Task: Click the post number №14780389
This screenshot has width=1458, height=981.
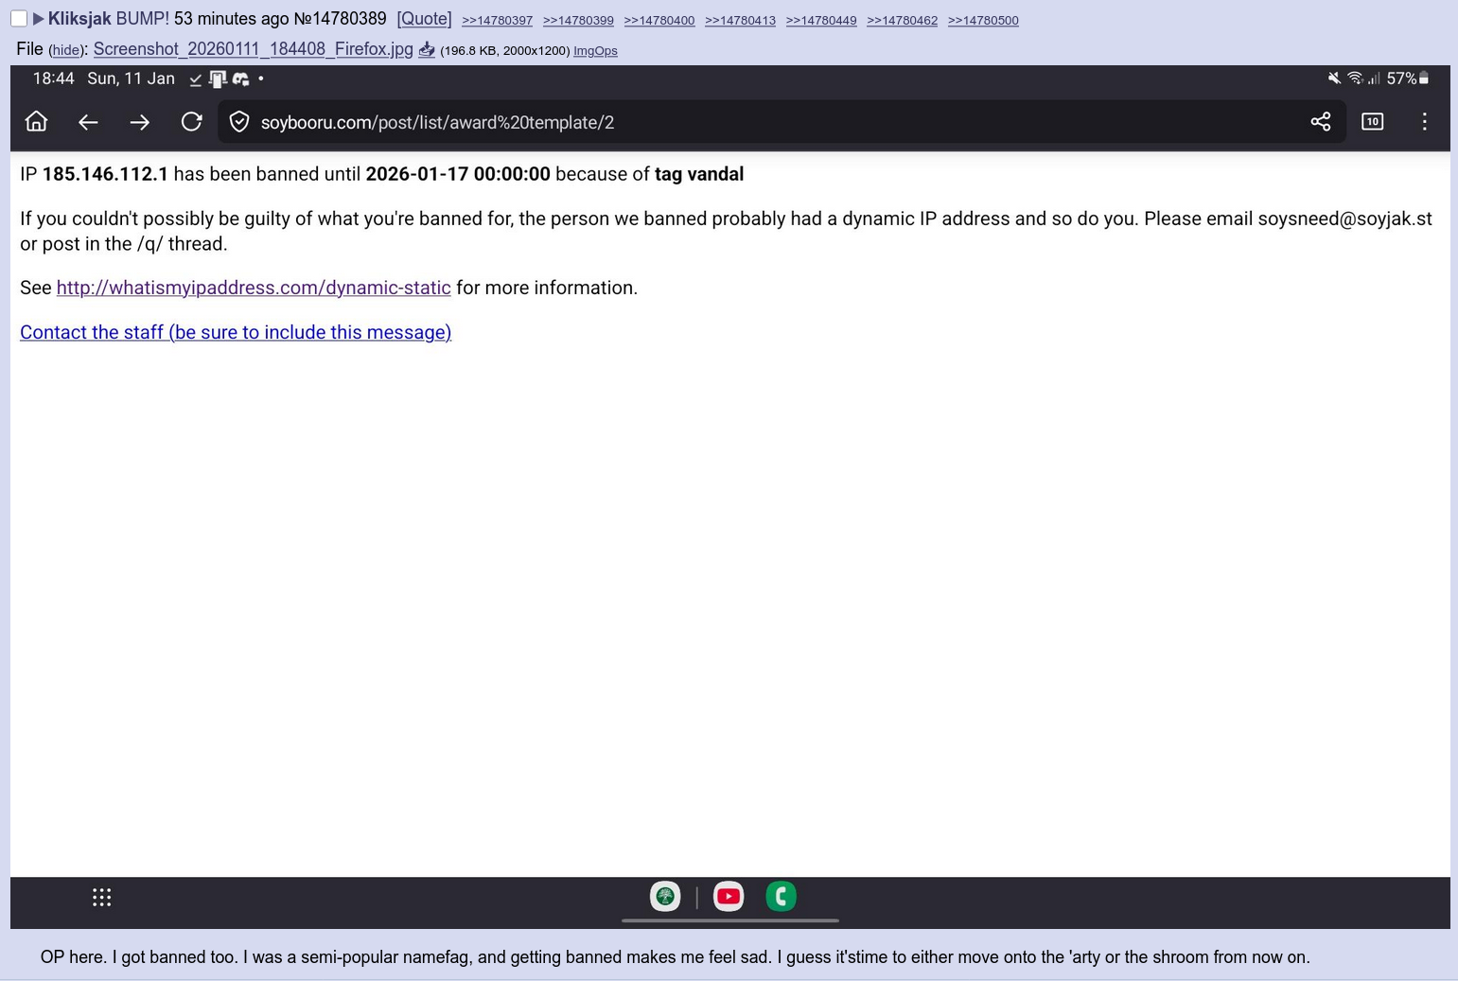Action: 340,19
